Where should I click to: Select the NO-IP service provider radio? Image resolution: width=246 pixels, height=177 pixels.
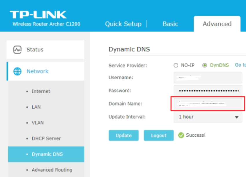pyautogui.click(x=176, y=65)
